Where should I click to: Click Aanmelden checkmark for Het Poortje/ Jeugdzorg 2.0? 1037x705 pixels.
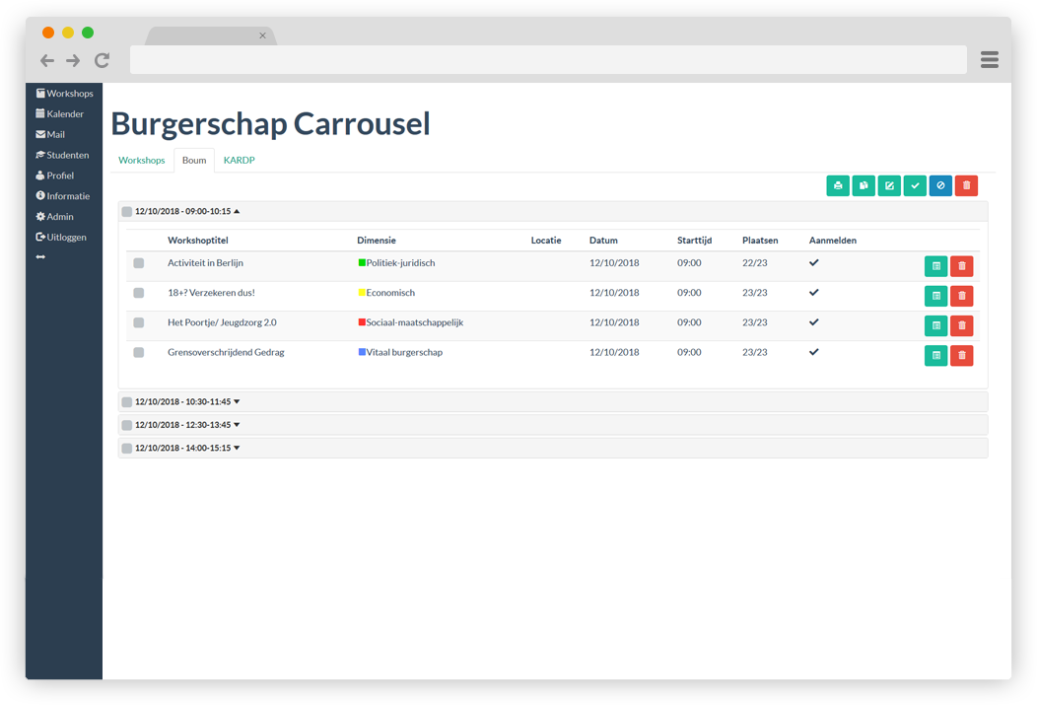tap(814, 322)
